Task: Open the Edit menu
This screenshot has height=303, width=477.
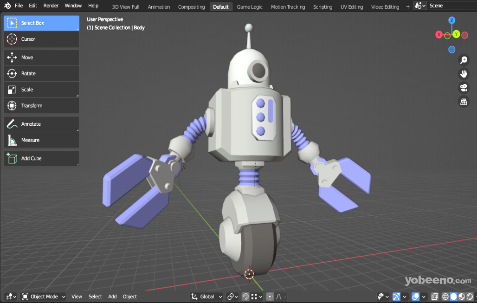Action: tap(33, 6)
